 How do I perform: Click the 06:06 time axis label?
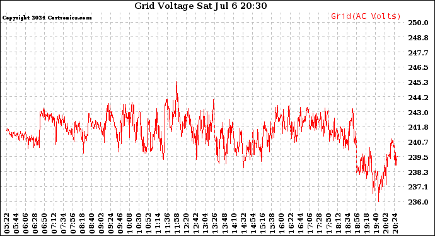(25, 223)
